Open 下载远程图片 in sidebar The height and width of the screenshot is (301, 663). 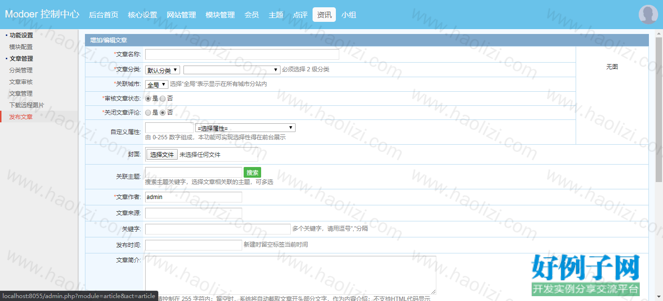click(x=27, y=105)
